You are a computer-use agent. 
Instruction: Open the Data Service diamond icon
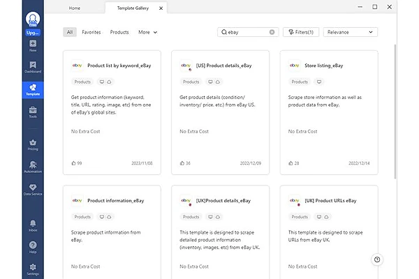(x=33, y=190)
